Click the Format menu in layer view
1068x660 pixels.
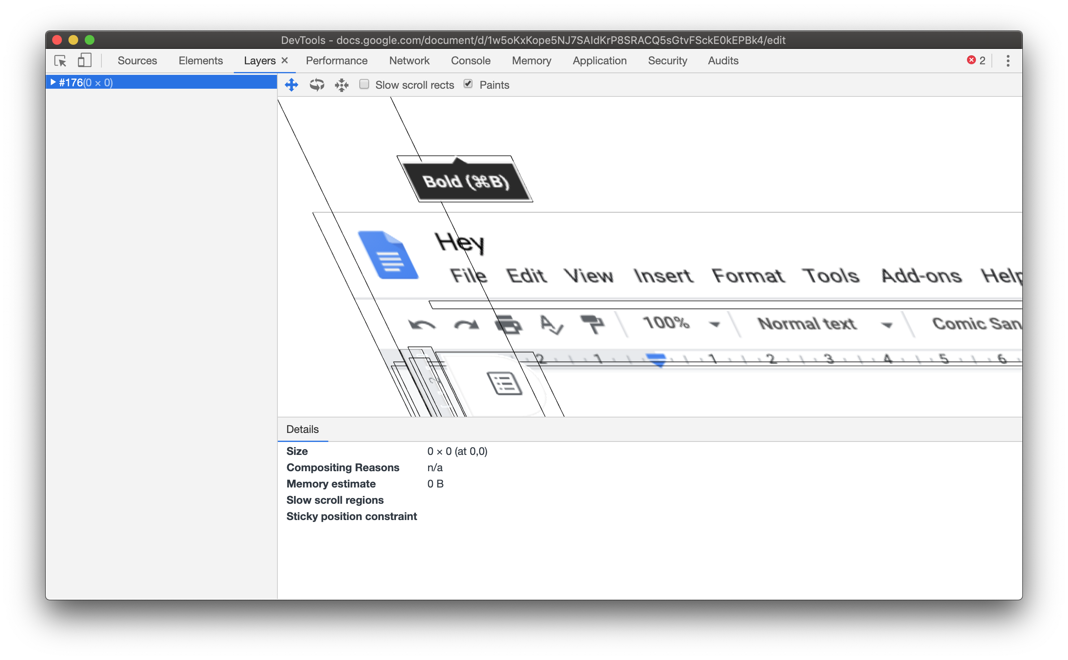pos(748,275)
